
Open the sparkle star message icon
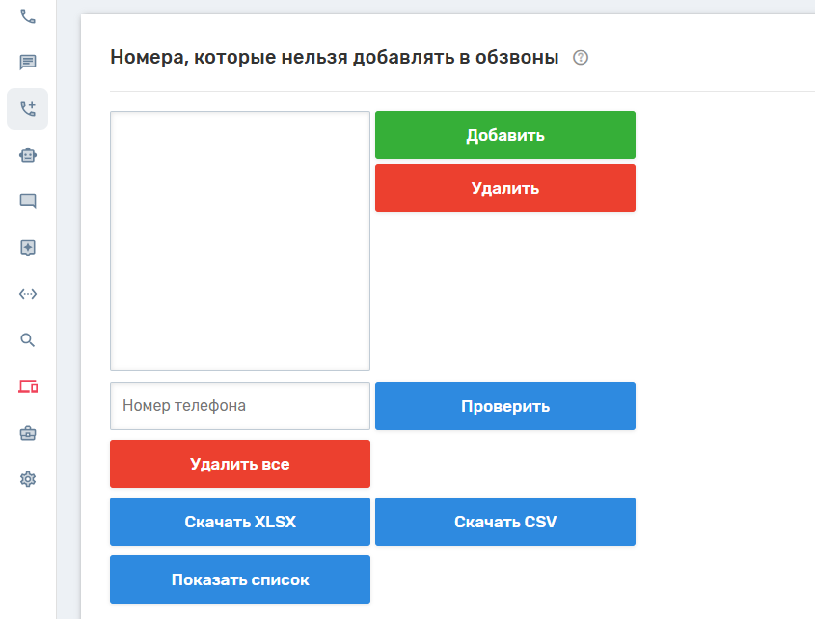pyautogui.click(x=28, y=248)
